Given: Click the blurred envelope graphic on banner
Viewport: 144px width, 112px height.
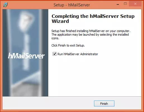Looking at the screenshot, I should [x=26, y=21].
